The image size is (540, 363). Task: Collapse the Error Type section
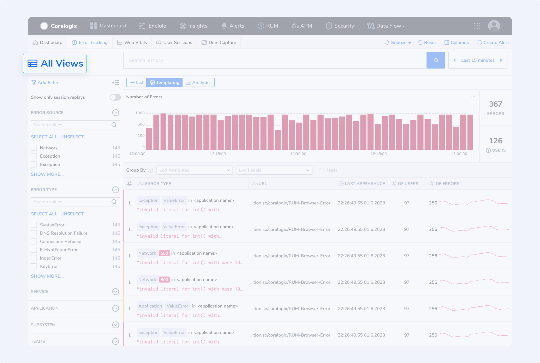115,190
